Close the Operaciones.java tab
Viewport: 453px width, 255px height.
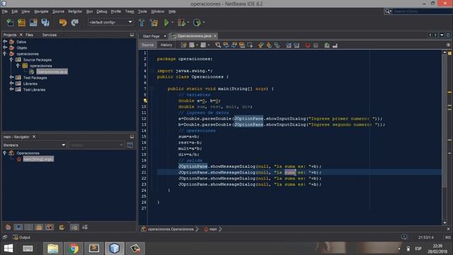215,36
